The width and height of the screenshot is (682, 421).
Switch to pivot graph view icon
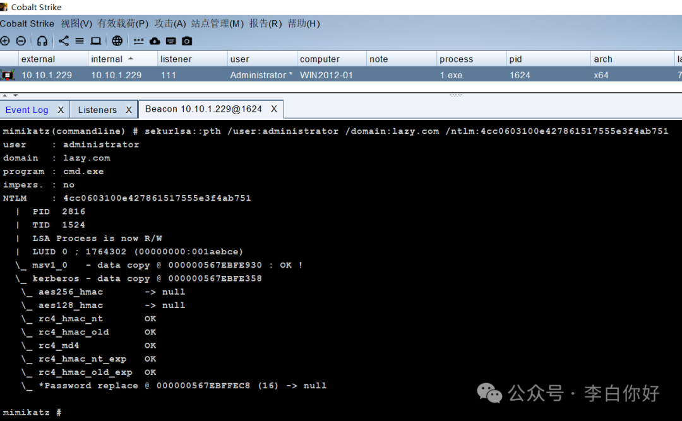[64, 41]
